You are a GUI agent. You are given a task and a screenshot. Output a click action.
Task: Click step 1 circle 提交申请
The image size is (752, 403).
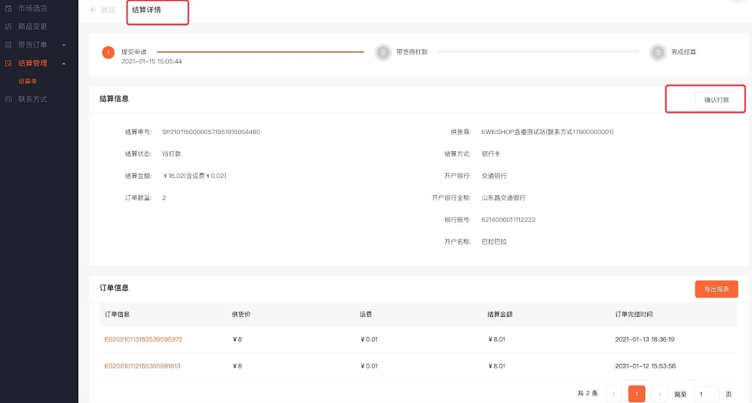[x=109, y=53]
